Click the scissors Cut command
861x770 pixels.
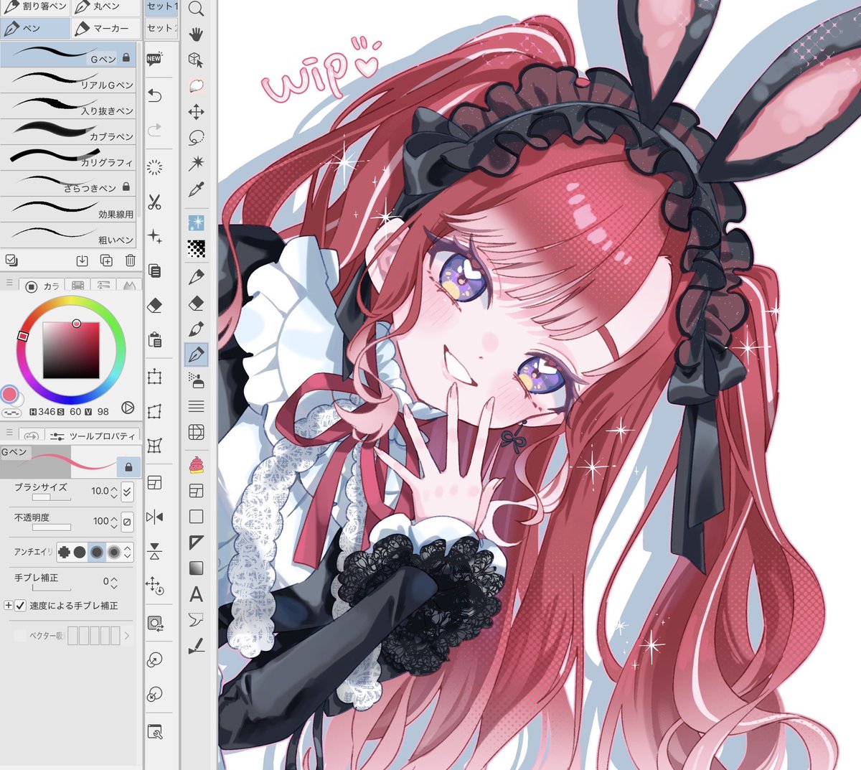[154, 202]
